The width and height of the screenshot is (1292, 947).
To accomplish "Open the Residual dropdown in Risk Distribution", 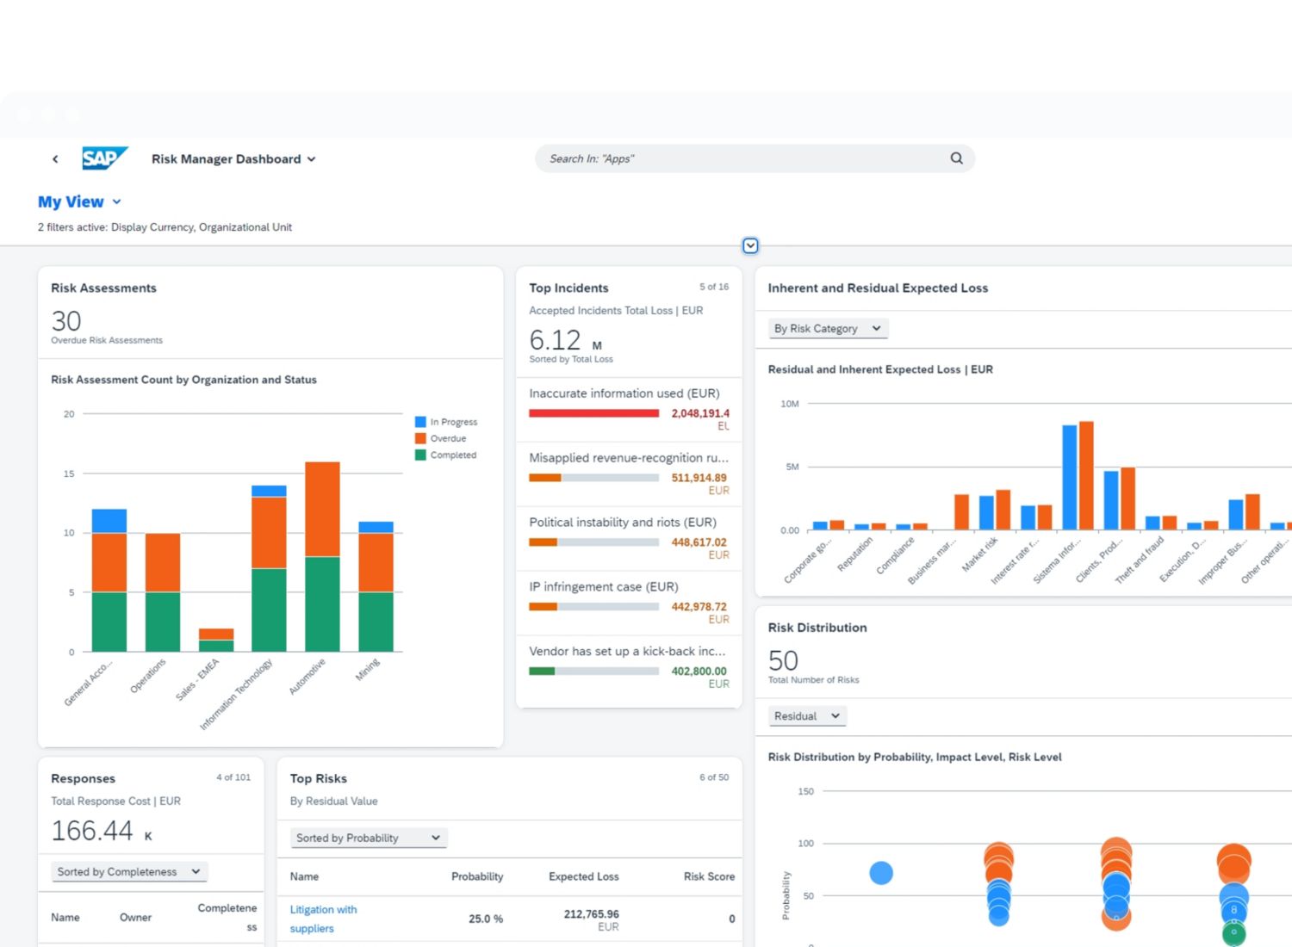I will 806,716.
